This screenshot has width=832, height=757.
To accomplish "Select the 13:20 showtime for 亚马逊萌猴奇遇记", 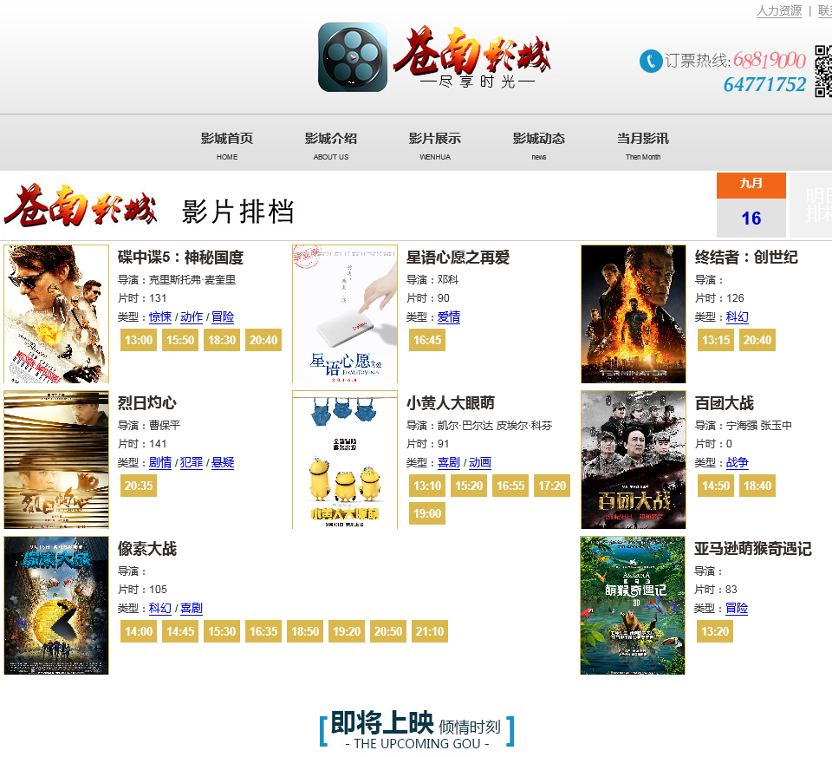I will [x=715, y=631].
